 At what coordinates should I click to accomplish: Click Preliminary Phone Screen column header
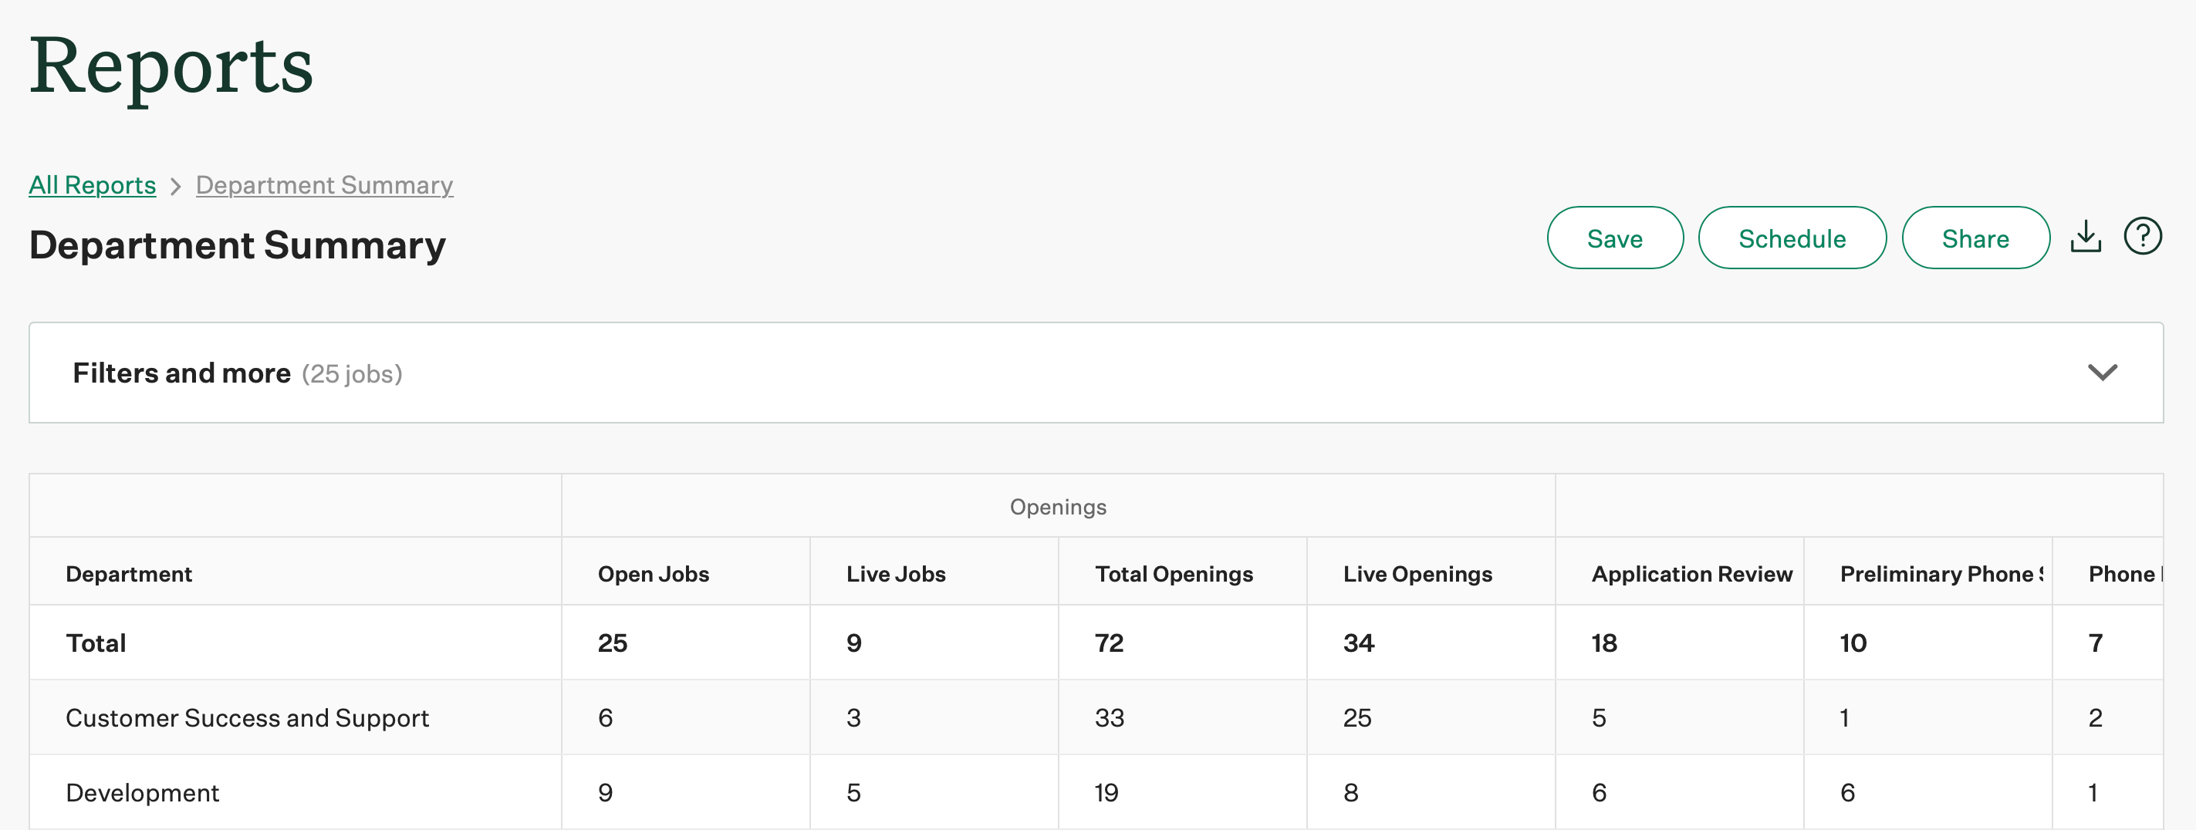[1941, 573]
